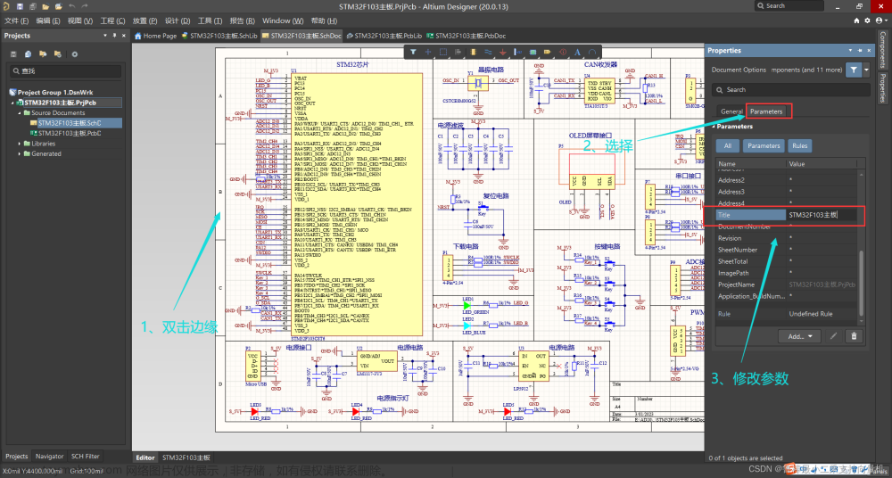
Task: Expand the Libraries folder
Action: coord(20,144)
